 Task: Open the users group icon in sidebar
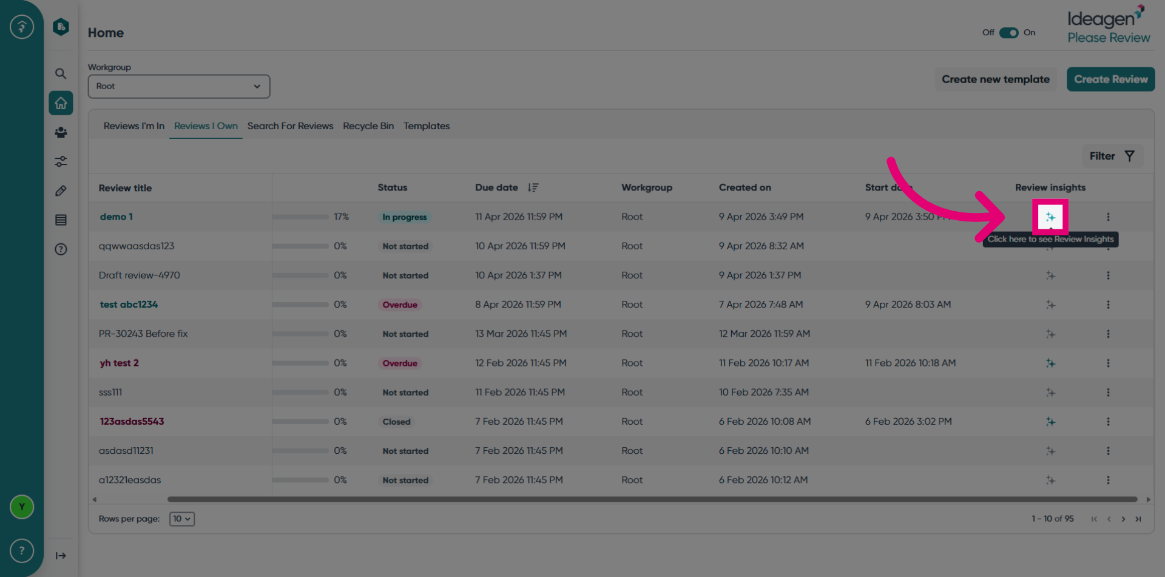pyautogui.click(x=61, y=132)
